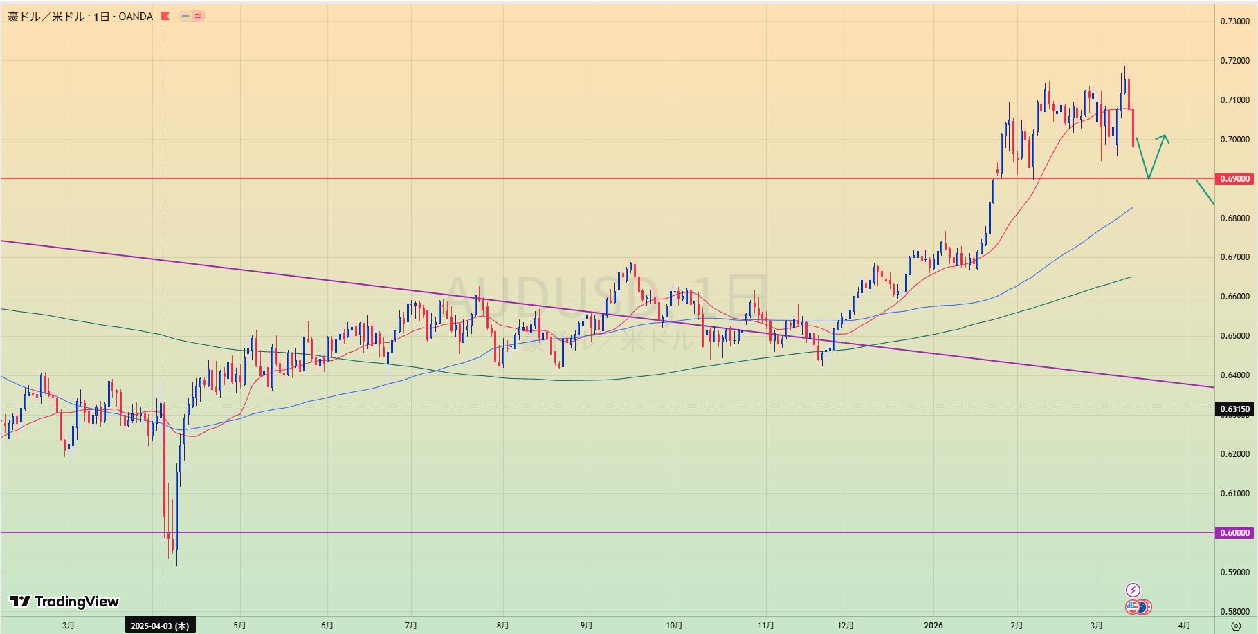Viewport: 1258px width, 634px height.
Task: Select the descending purple trend line
Action: [277, 274]
